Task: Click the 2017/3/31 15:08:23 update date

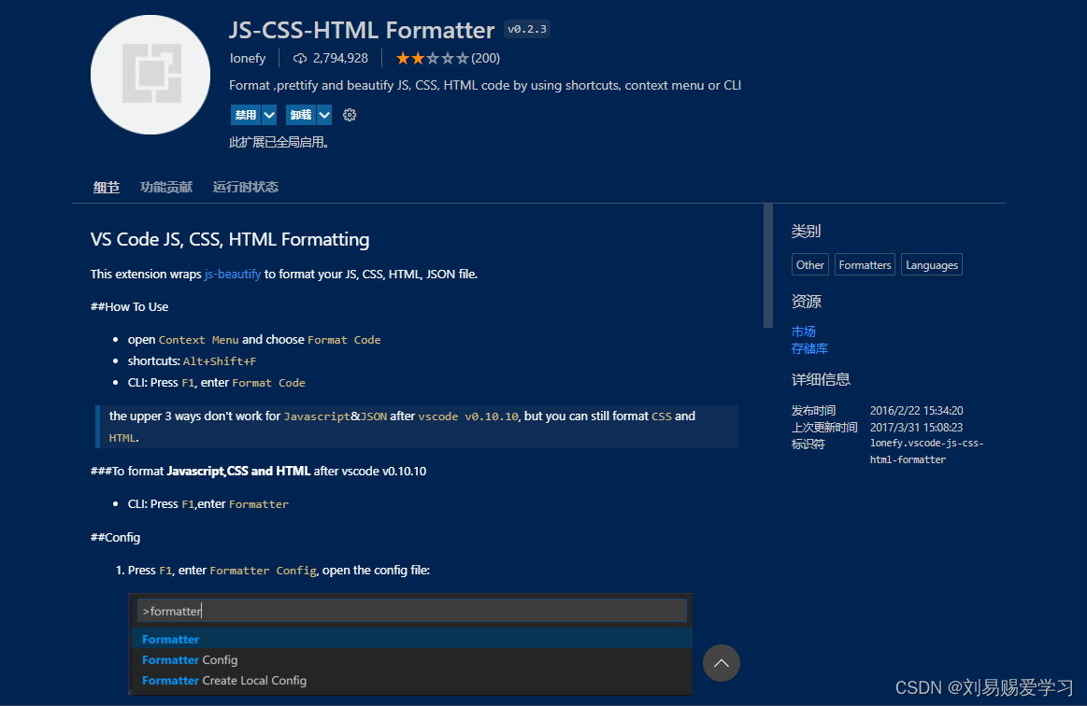Action: tap(917, 428)
